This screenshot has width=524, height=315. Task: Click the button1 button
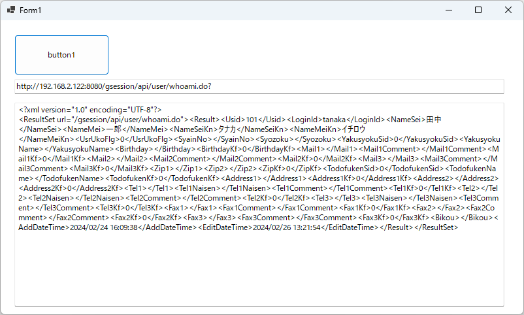pyautogui.click(x=61, y=55)
